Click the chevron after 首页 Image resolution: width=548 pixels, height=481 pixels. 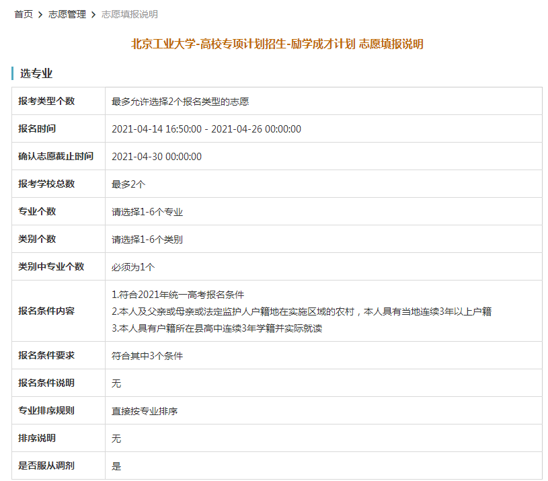coord(40,15)
